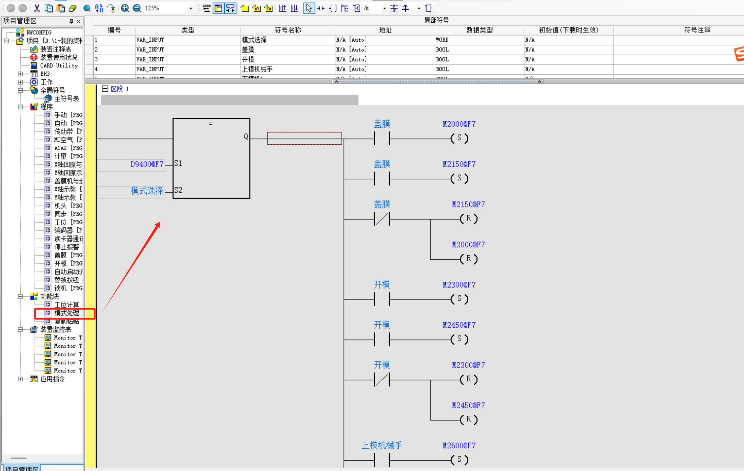Toggle the local symbol table view button
The height and width of the screenshot is (471, 744).
218,8
